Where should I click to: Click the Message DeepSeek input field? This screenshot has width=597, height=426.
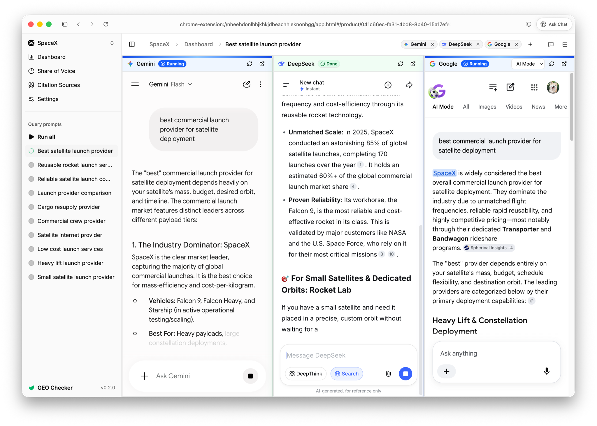click(x=348, y=355)
